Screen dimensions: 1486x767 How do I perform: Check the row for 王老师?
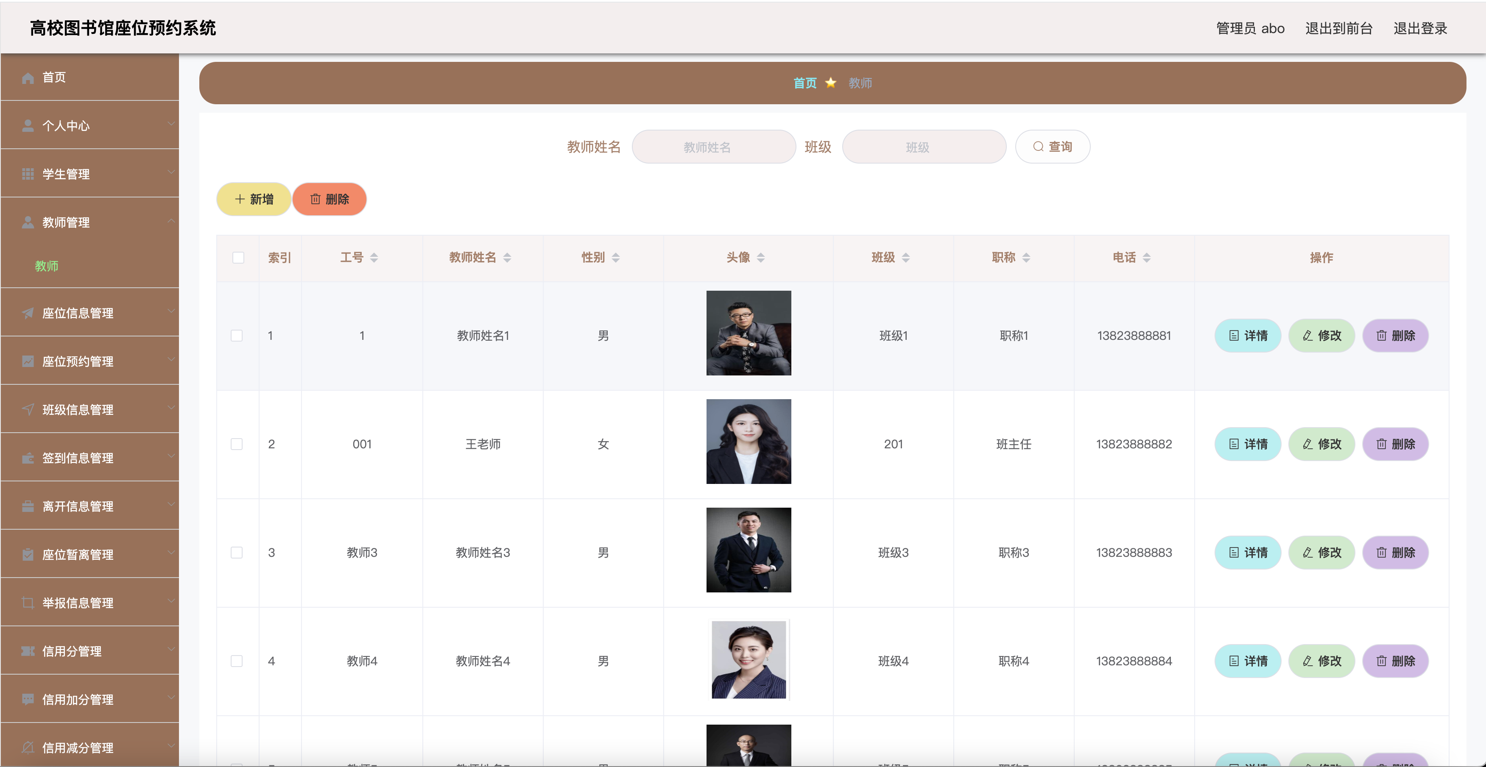pyautogui.click(x=237, y=444)
